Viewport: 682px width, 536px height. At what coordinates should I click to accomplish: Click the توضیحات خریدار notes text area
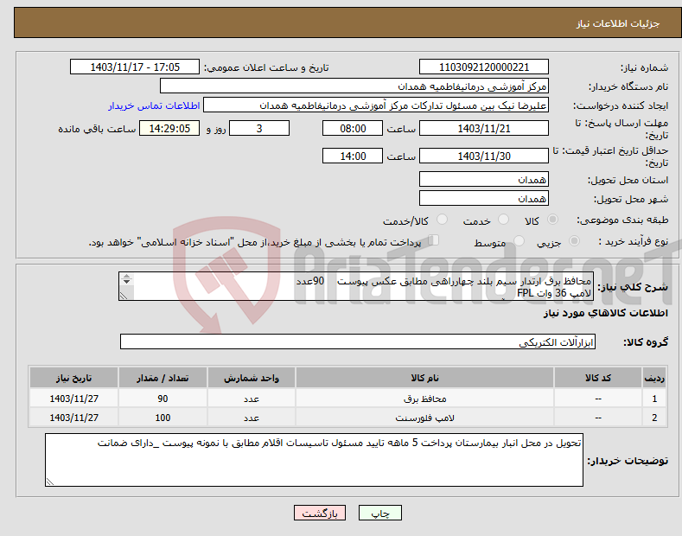(314, 460)
